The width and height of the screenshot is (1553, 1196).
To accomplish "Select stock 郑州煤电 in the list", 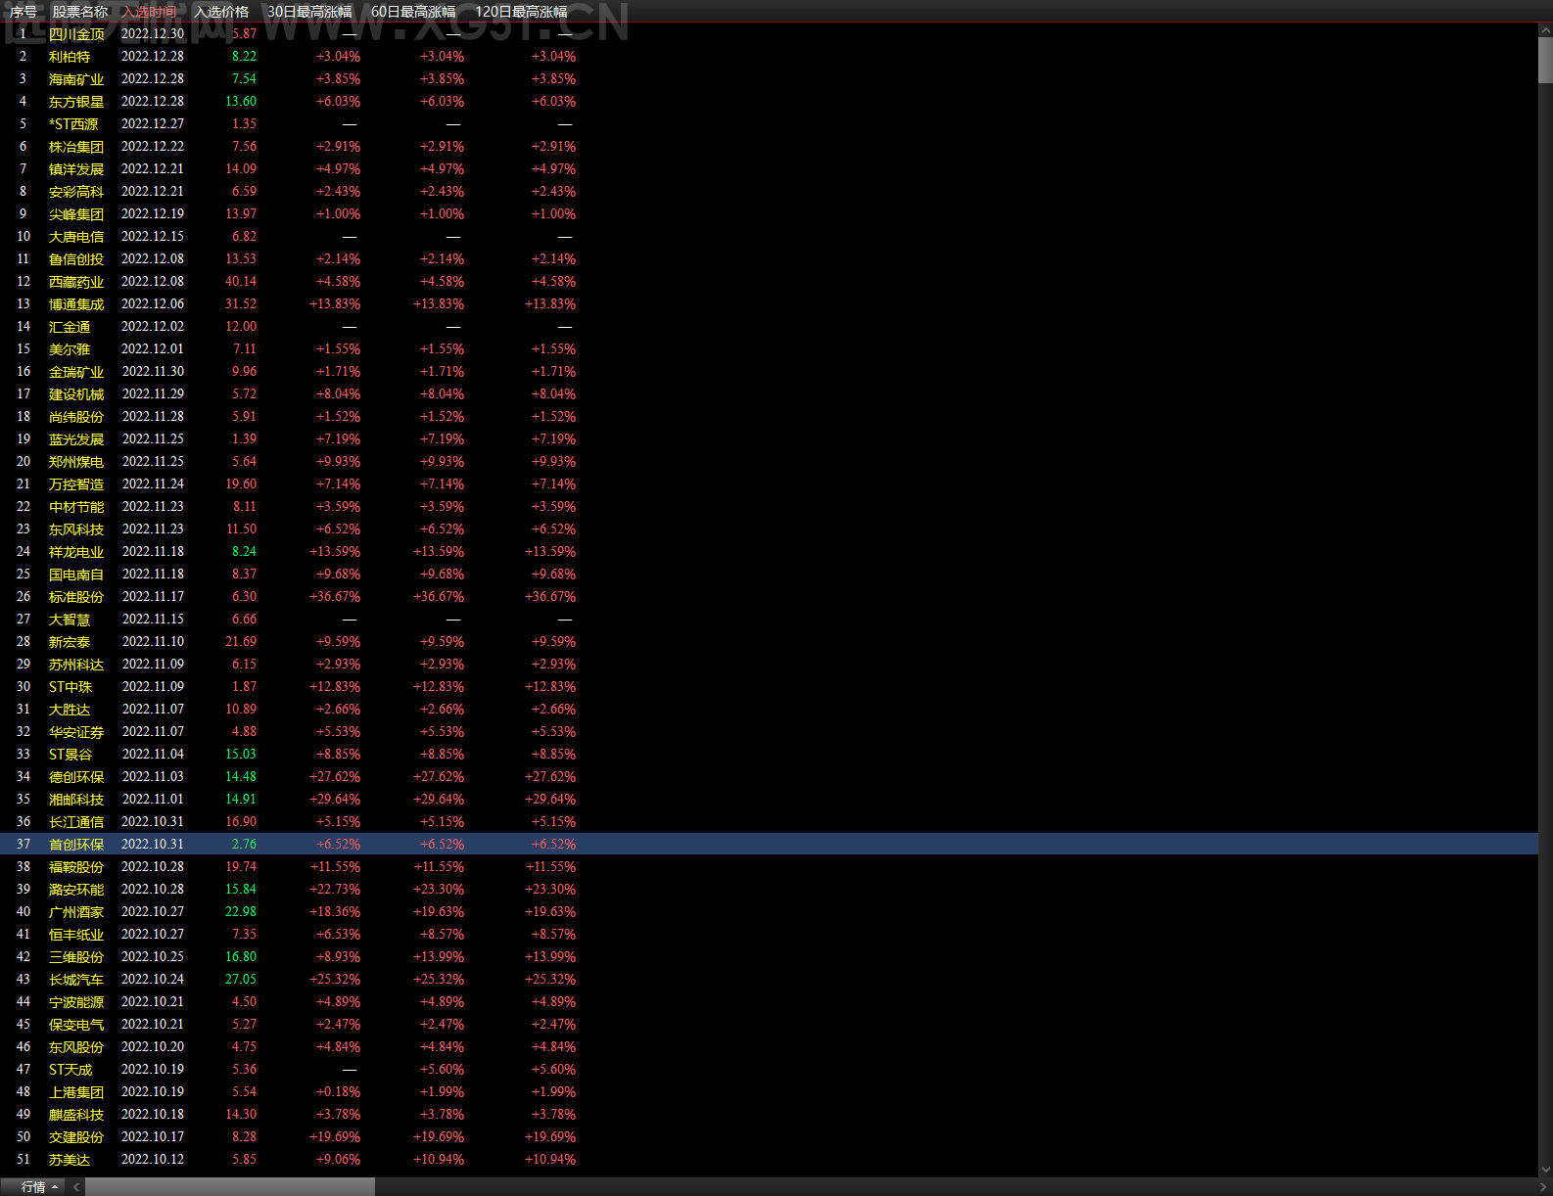I will [76, 462].
